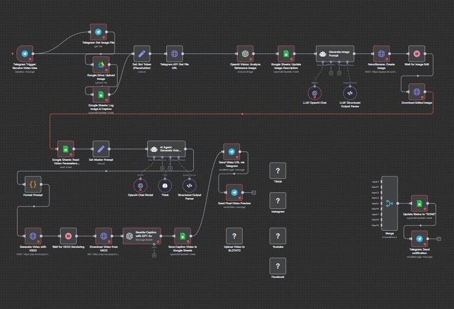Open the unknown Tiktok node
The image size is (454, 309).
(x=278, y=171)
